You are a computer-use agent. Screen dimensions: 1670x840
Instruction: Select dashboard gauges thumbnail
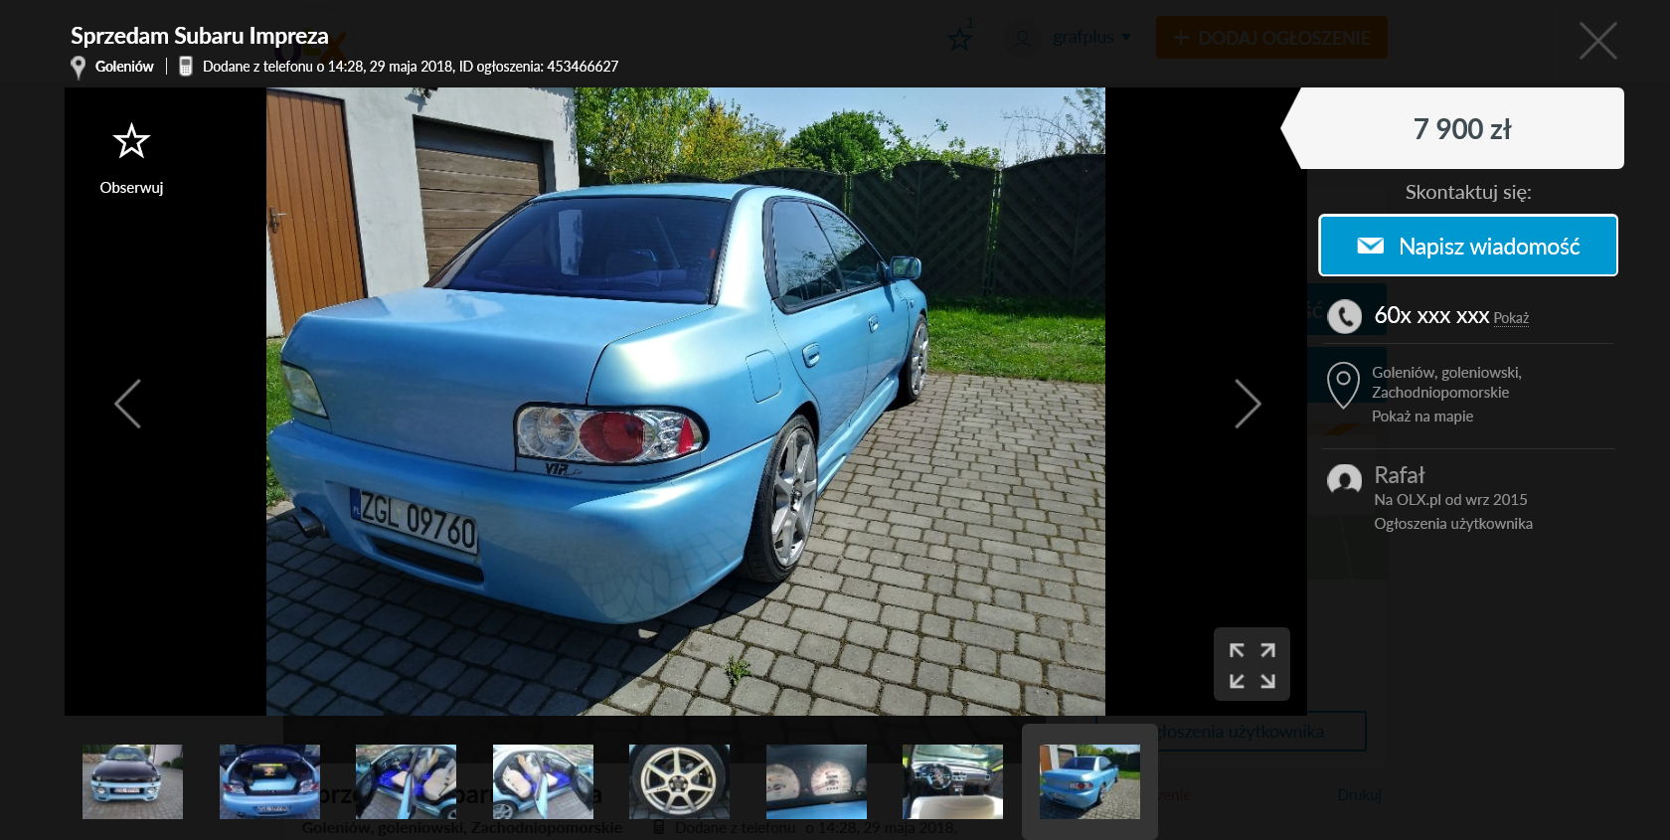[816, 781]
